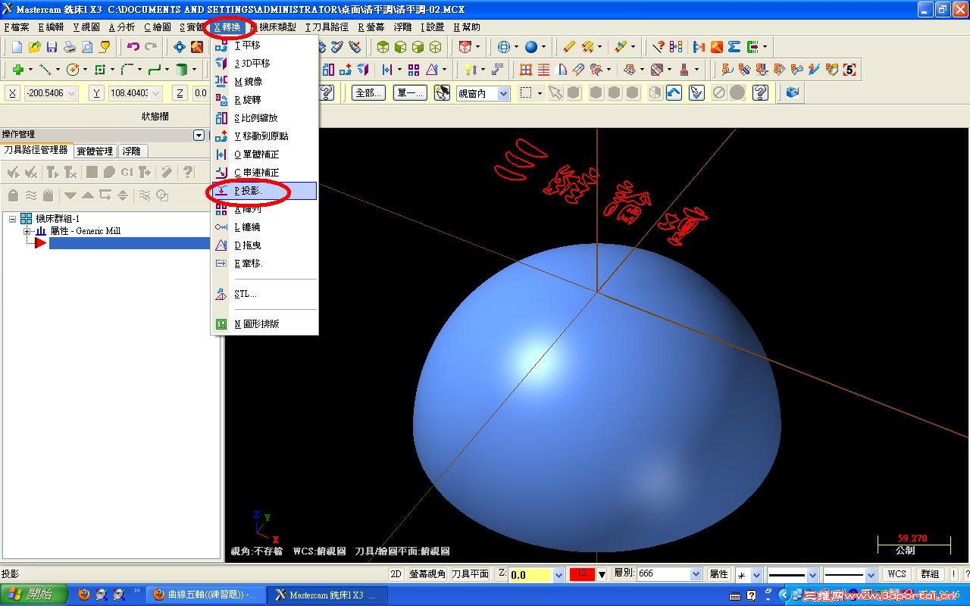
Task: Toggle the 2D/3D construction mode button
Action: click(396, 574)
